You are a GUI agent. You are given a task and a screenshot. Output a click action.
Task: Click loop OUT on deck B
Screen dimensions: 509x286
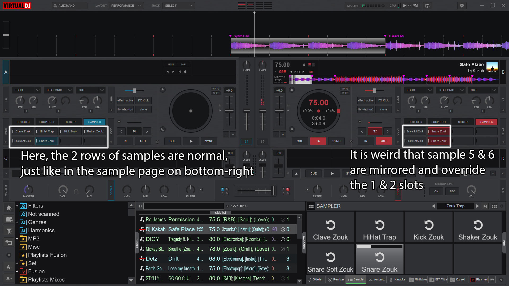384,141
